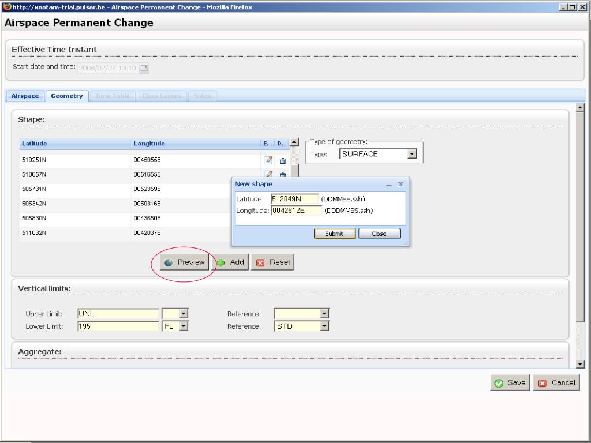Click the Upper Limit UNL field
This screenshot has height=443, width=591.
(118, 313)
